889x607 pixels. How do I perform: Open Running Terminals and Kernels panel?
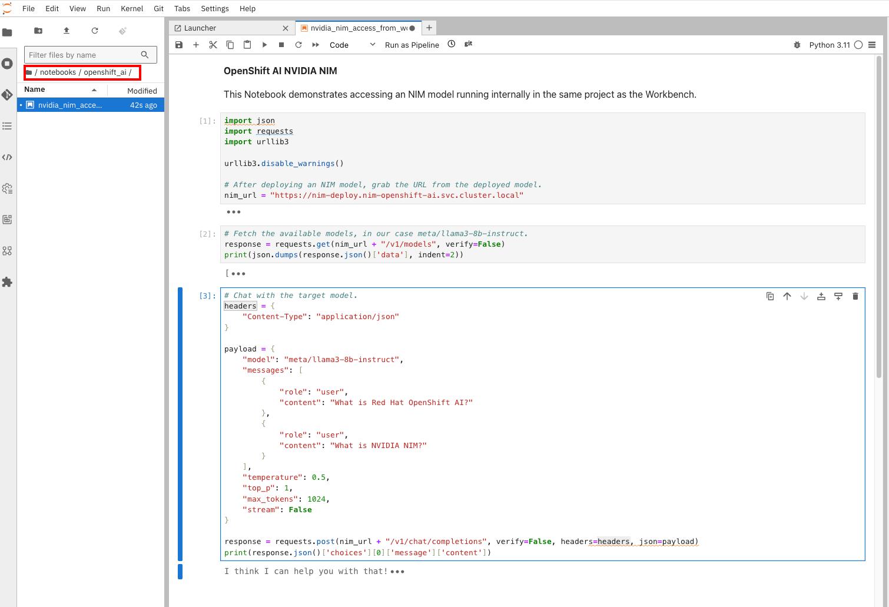coord(7,64)
